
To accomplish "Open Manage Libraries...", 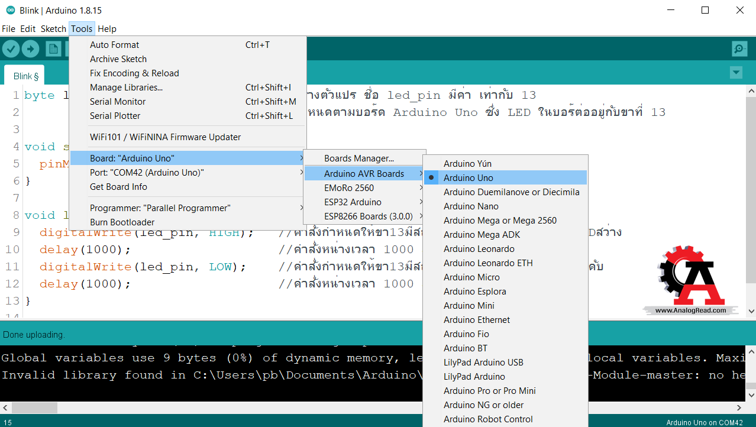I will click(x=188, y=88).
